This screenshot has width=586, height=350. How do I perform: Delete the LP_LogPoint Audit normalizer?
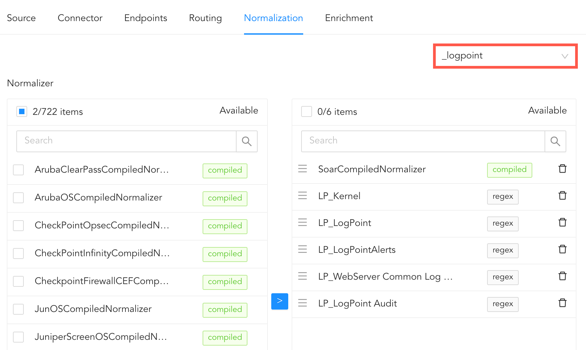pos(563,303)
